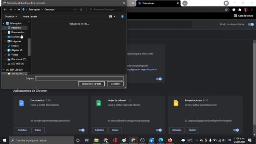The height and width of the screenshot is (144, 256).
Task: Open Chrome extensions puzzle icon
Action: click(240, 10)
